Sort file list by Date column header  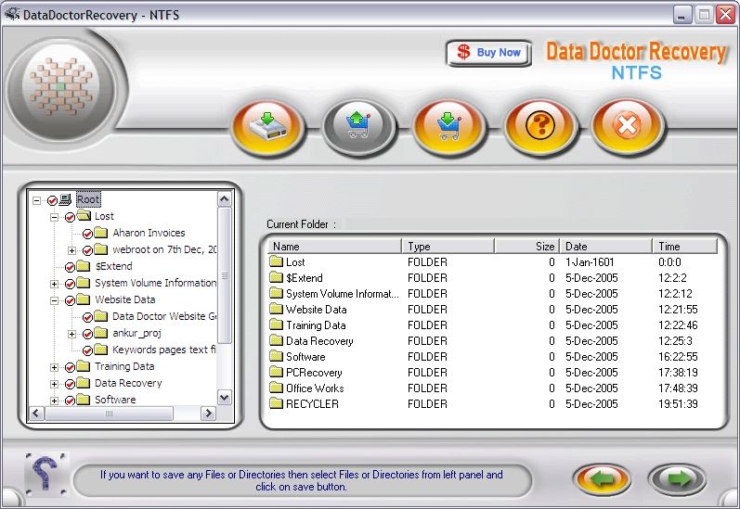point(605,247)
